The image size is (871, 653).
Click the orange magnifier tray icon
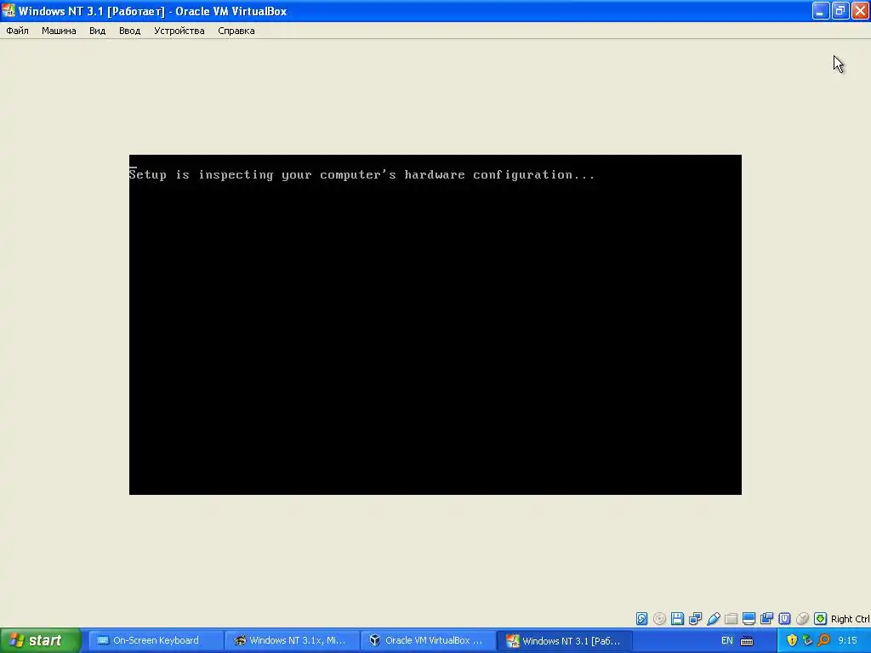(x=823, y=640)
